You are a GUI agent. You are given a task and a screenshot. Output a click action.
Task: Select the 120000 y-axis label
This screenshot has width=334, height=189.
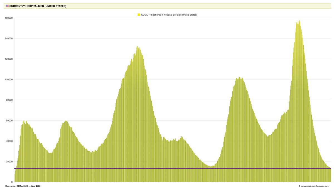coord(9,59)
